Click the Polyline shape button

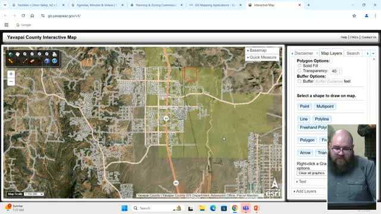point(321,119)
